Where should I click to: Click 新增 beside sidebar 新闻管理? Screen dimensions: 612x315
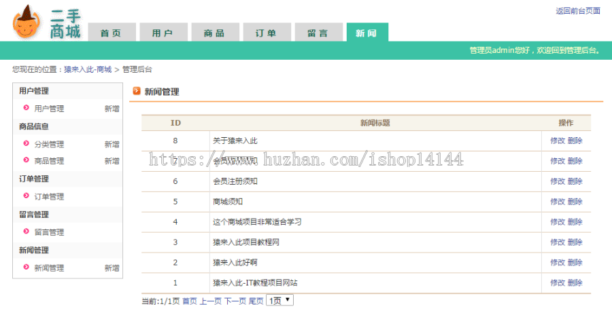coord(112,268)
